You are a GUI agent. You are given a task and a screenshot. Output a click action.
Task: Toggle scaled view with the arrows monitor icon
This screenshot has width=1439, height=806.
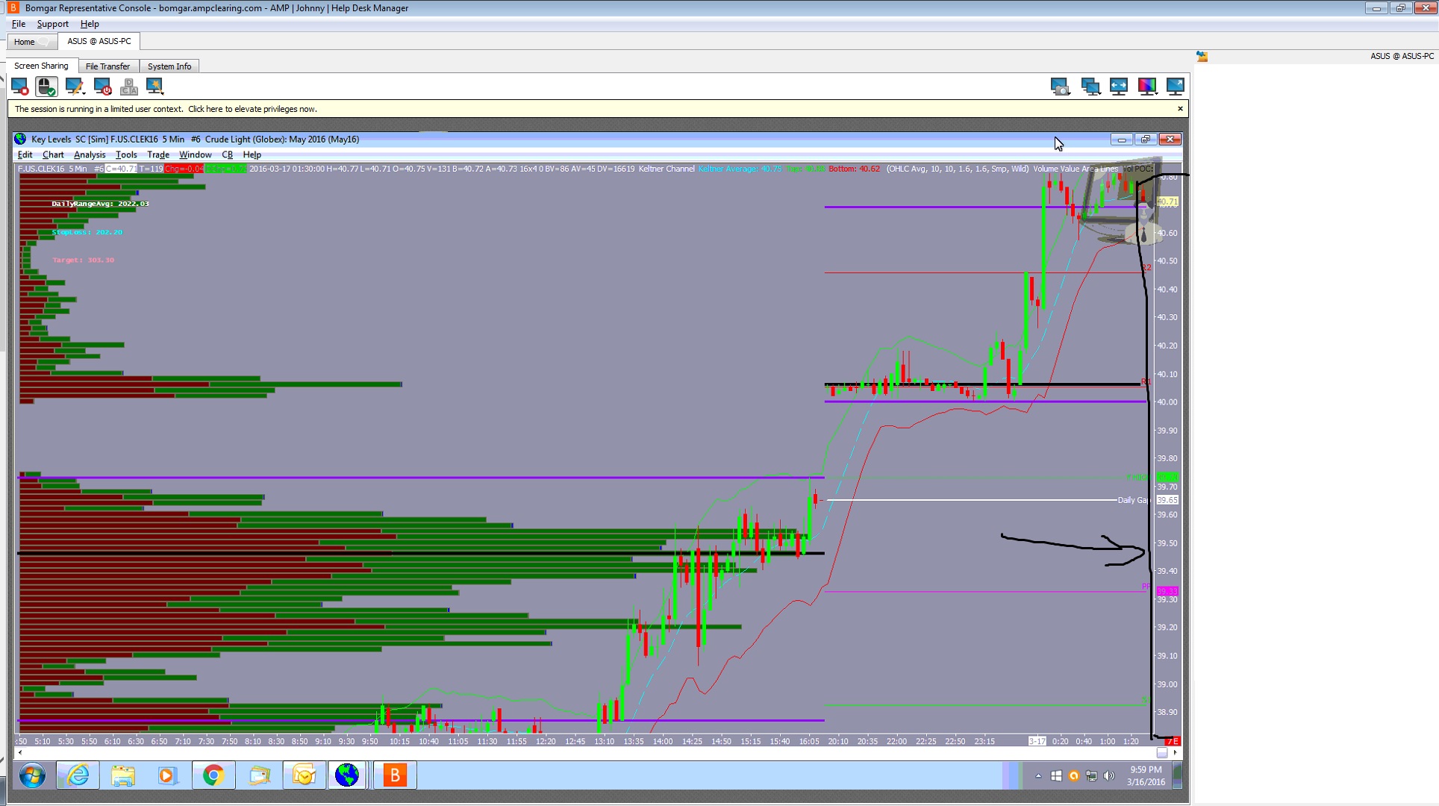point(1118,87)
